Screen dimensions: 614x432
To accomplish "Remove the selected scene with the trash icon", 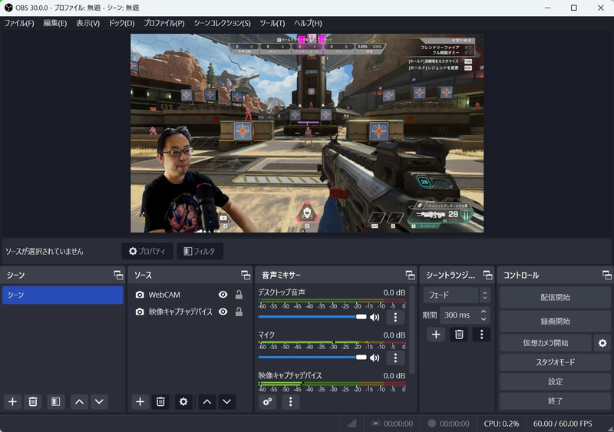I will point(33,401).
